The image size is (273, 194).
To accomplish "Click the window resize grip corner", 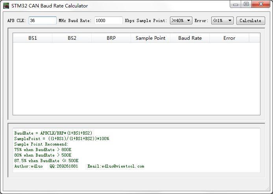I will point(270,191).
